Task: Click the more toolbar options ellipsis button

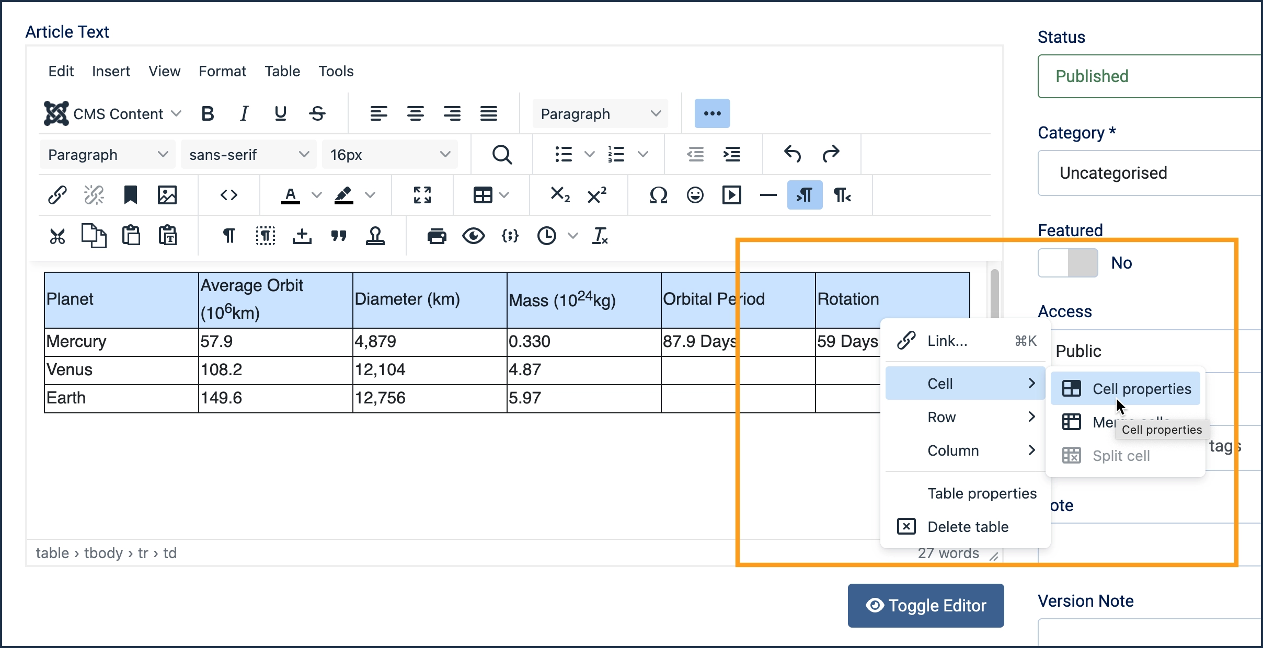Action: [x=712, y=113]
